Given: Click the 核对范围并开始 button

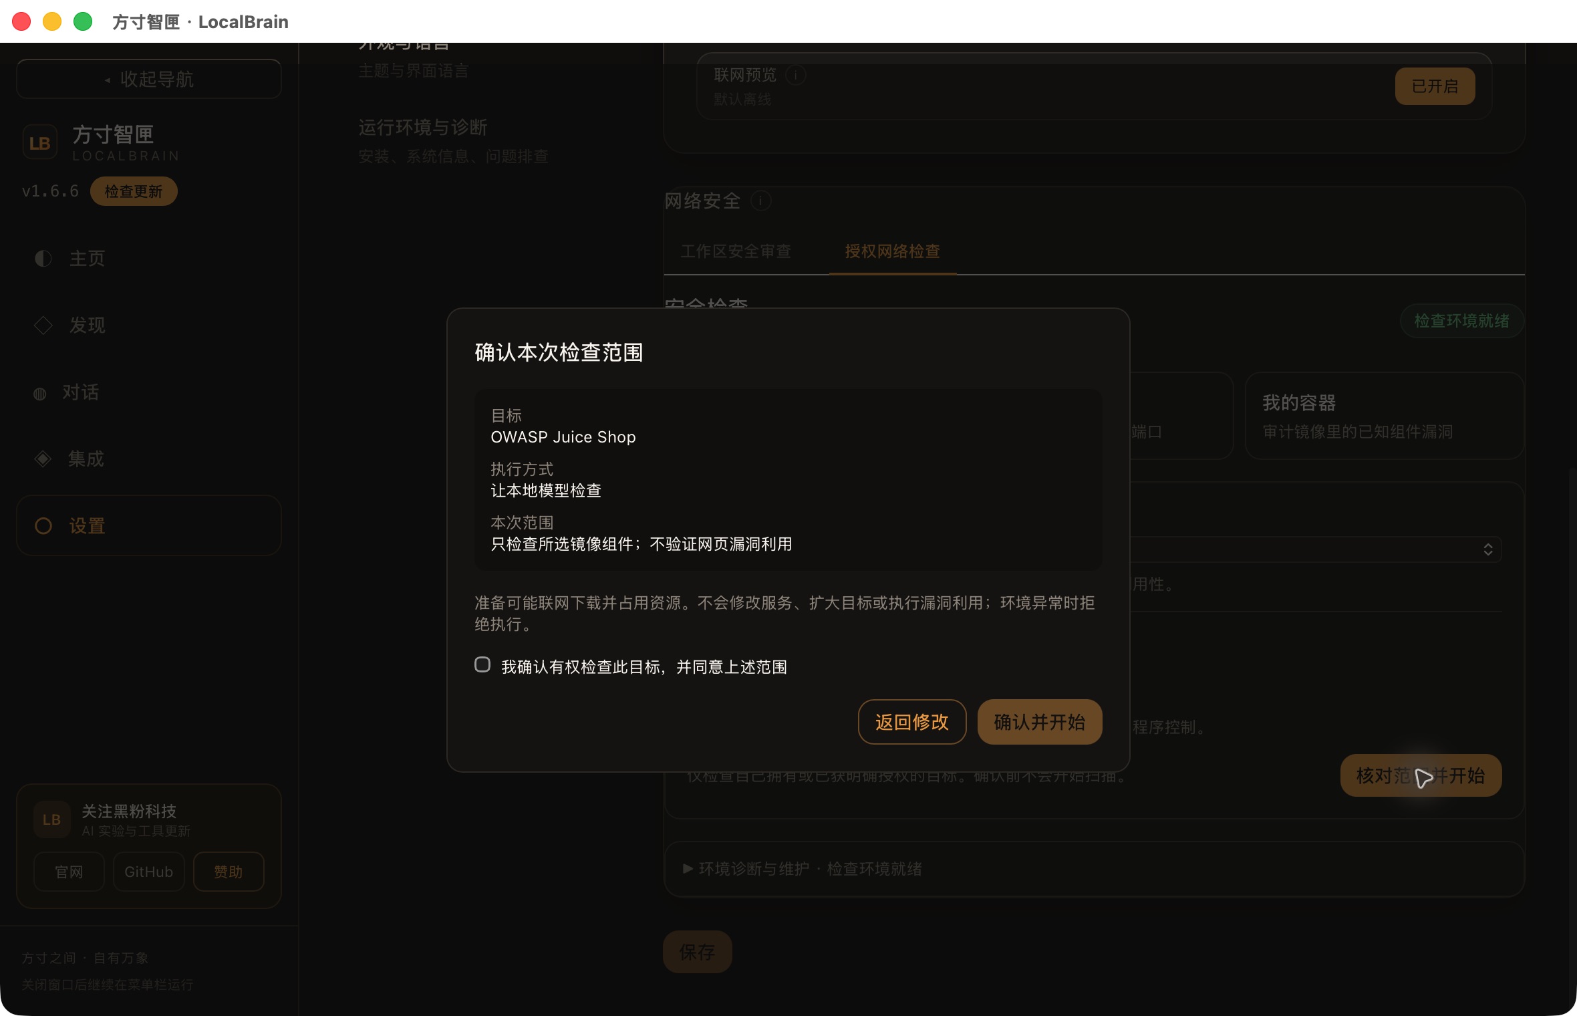Looking at the screenshot, I should coord(1421,775).
